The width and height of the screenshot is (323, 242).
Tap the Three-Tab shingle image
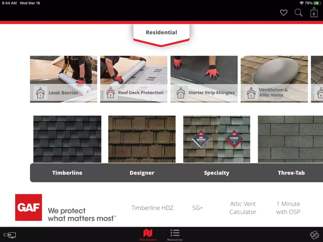(x=290, y=139)
